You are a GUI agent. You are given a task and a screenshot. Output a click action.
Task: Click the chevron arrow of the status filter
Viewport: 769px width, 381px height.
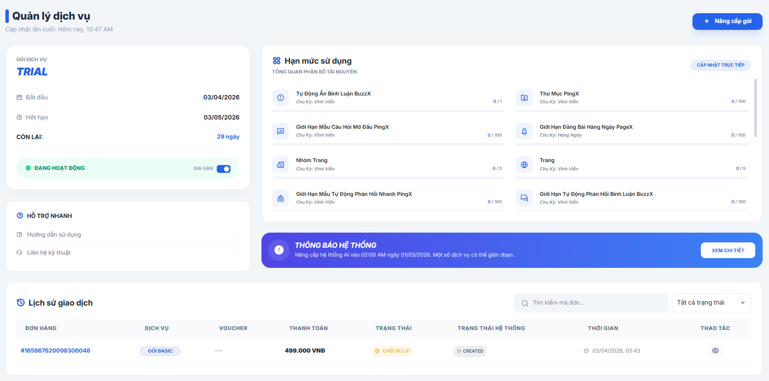click(x=743, y=303)
